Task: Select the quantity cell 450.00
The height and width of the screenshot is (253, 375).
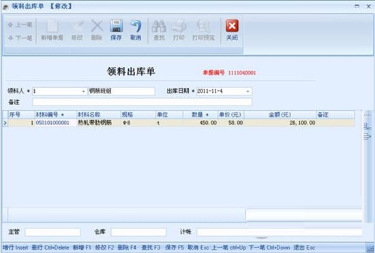Action: click(x=200, y=123)
